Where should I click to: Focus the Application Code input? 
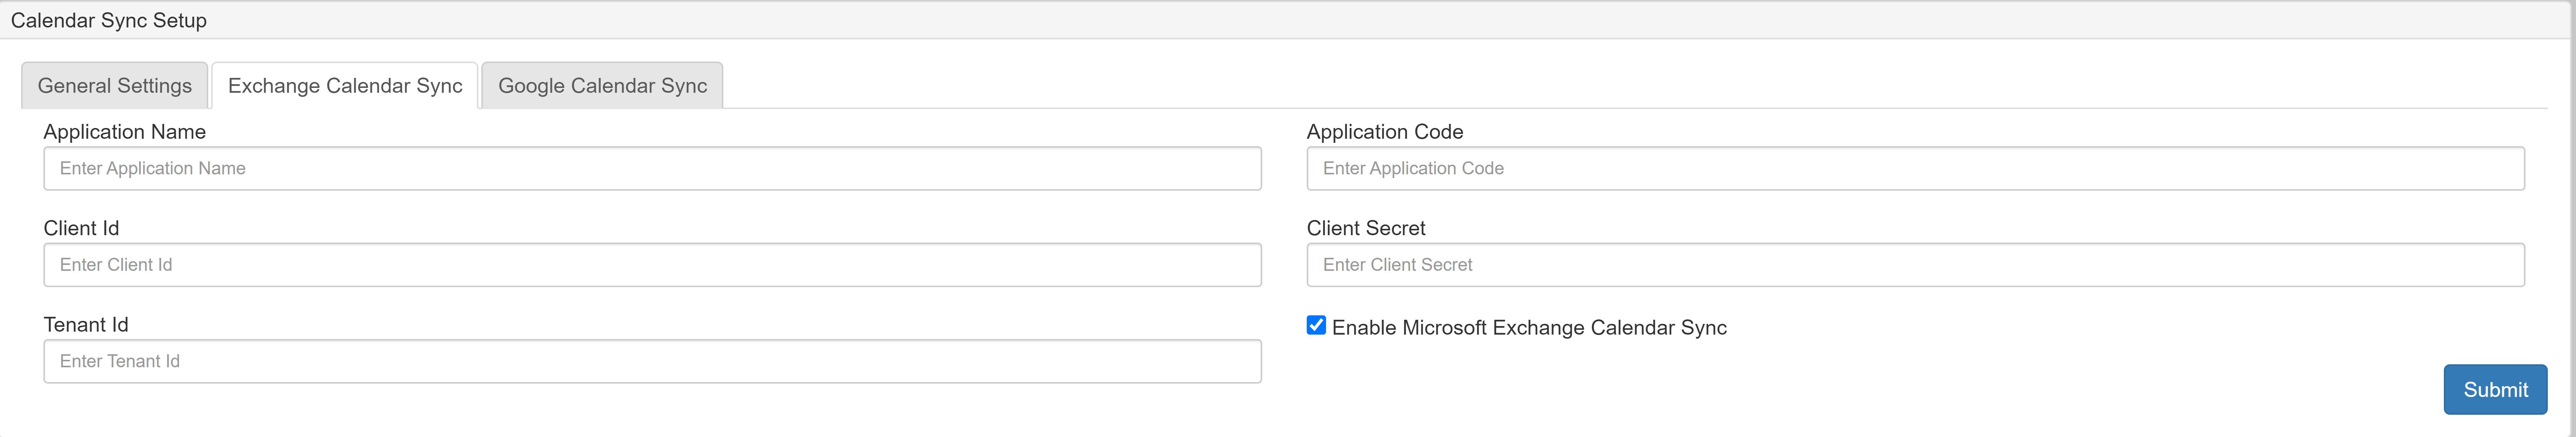click(x=1916, y=168)
